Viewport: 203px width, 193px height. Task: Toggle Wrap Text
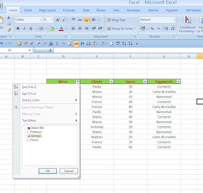tap(116, 20)
